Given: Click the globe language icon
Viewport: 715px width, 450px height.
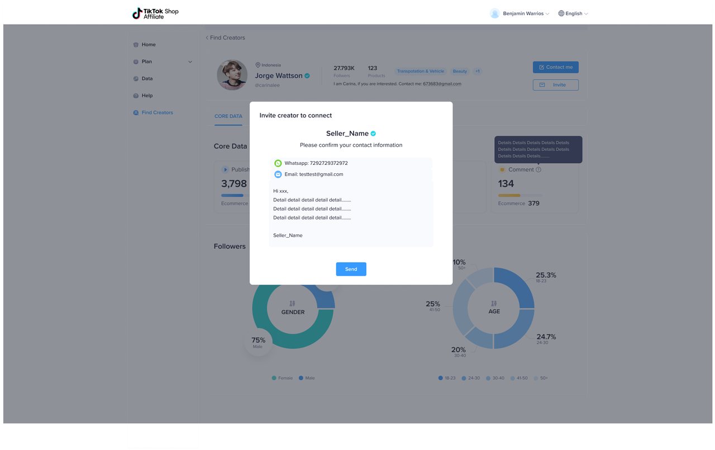Looking at the screenshot, I should tap(561, 13).
